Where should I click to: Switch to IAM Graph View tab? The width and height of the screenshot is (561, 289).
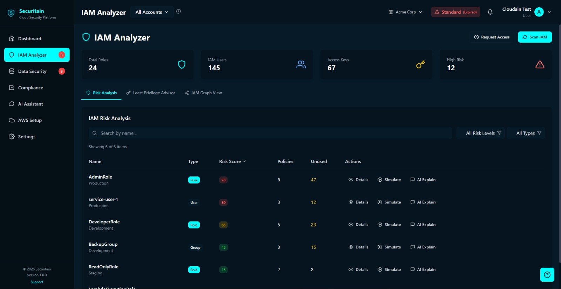tap(203, 93)
